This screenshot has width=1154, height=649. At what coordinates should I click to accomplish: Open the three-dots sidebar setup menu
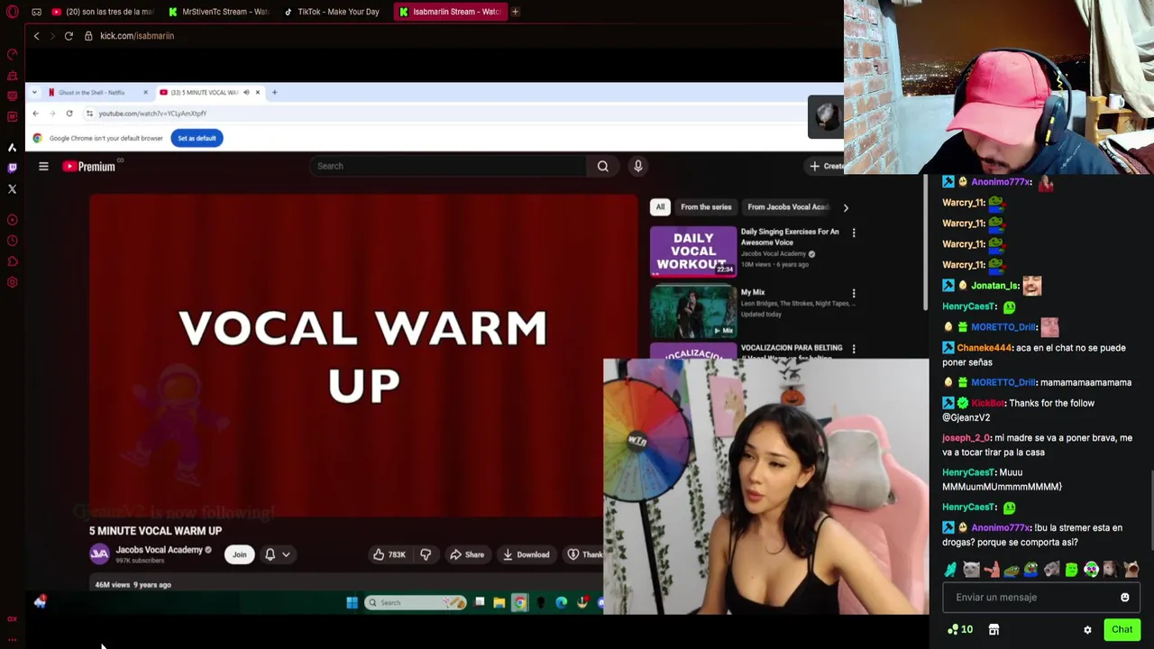pyautogui.click(x=12, y=639)
